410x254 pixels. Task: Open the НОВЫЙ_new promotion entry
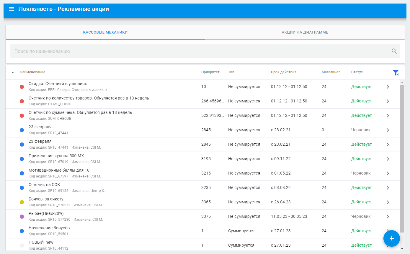41,243
